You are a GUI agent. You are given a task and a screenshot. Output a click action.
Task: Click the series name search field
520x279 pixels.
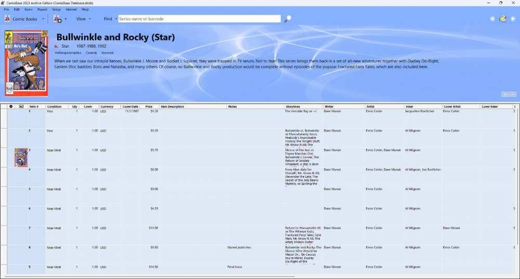(x=199, y=19)
